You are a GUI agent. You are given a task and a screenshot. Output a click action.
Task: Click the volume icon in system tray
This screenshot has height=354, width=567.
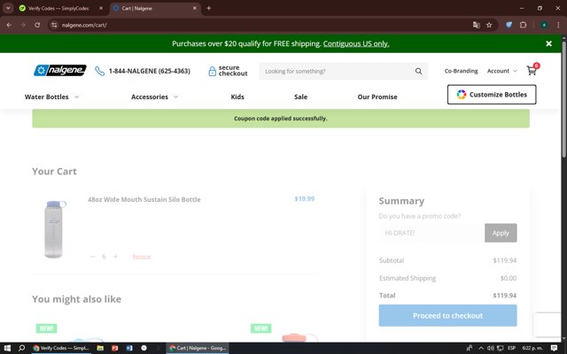490,348
